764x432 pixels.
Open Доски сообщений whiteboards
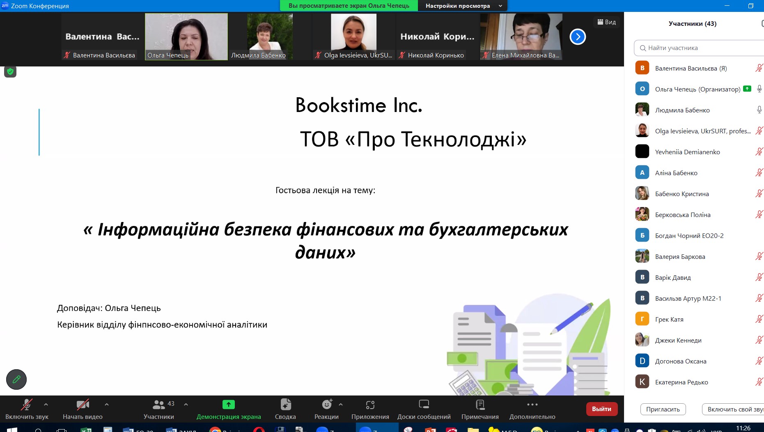(424, 409)
